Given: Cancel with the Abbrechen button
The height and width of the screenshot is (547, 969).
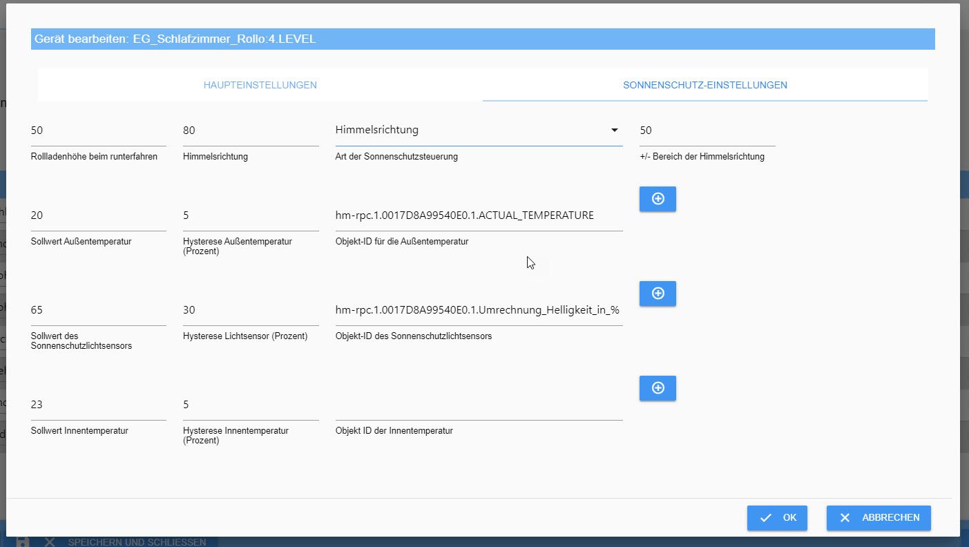Looking at the screenshot, I should [x=879, y=518].
